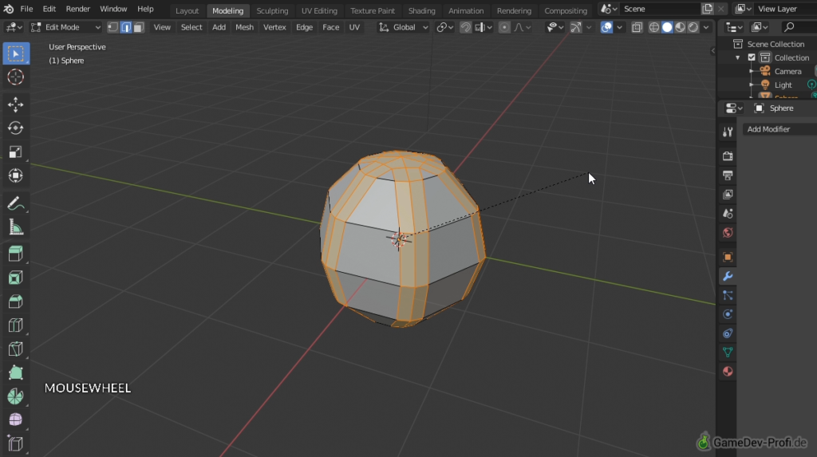Screen dimensions: 817x457
Task: Open the Vertex menu
Action: [274, 27]
